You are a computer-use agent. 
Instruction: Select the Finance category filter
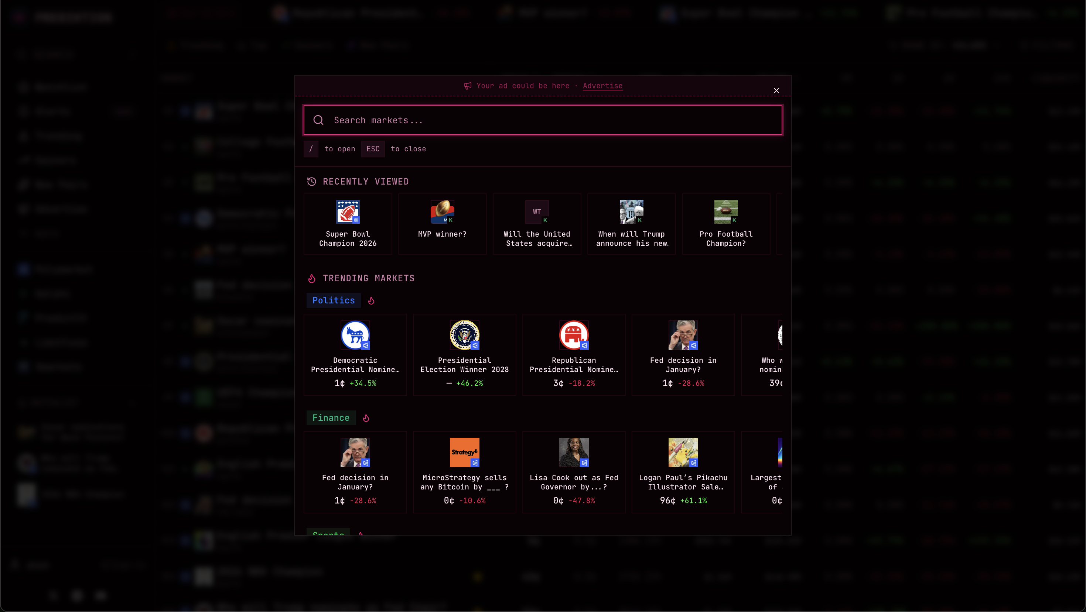[x=331, y=418]
